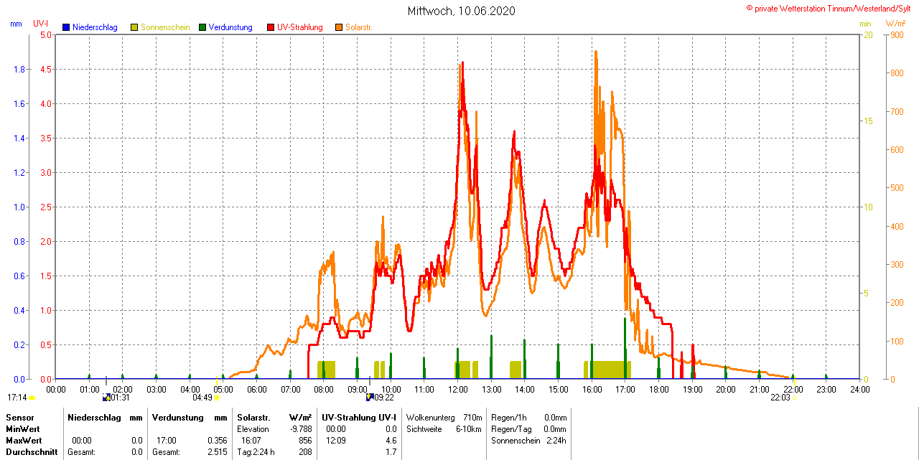This screenshot has width=919, height=460.
Task: Click the MinWert row header
Action: [24, 428]
